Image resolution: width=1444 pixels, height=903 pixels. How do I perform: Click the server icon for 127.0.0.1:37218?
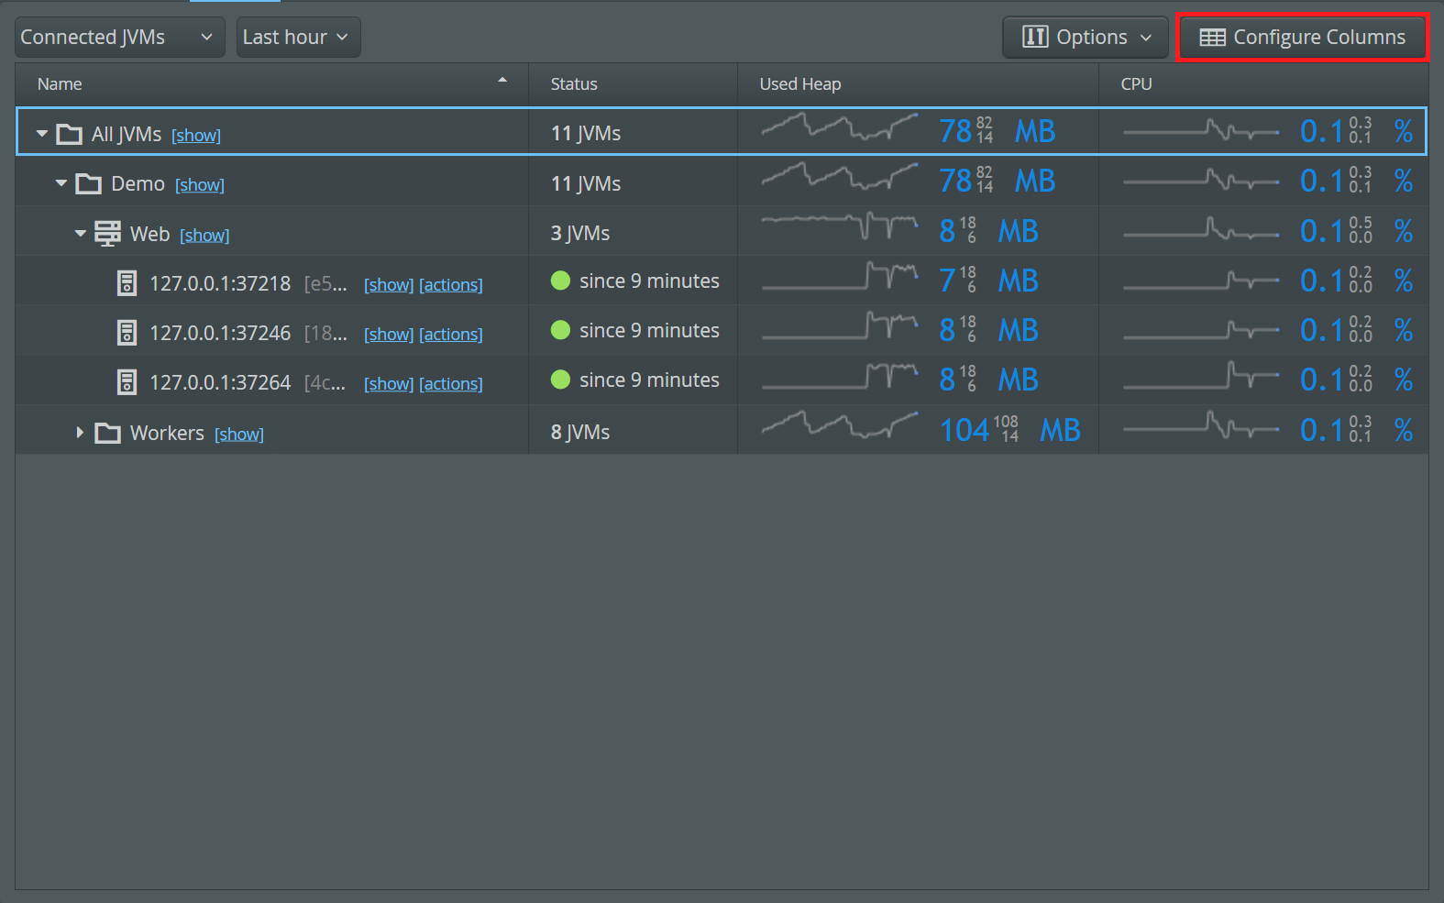point(127,283)
